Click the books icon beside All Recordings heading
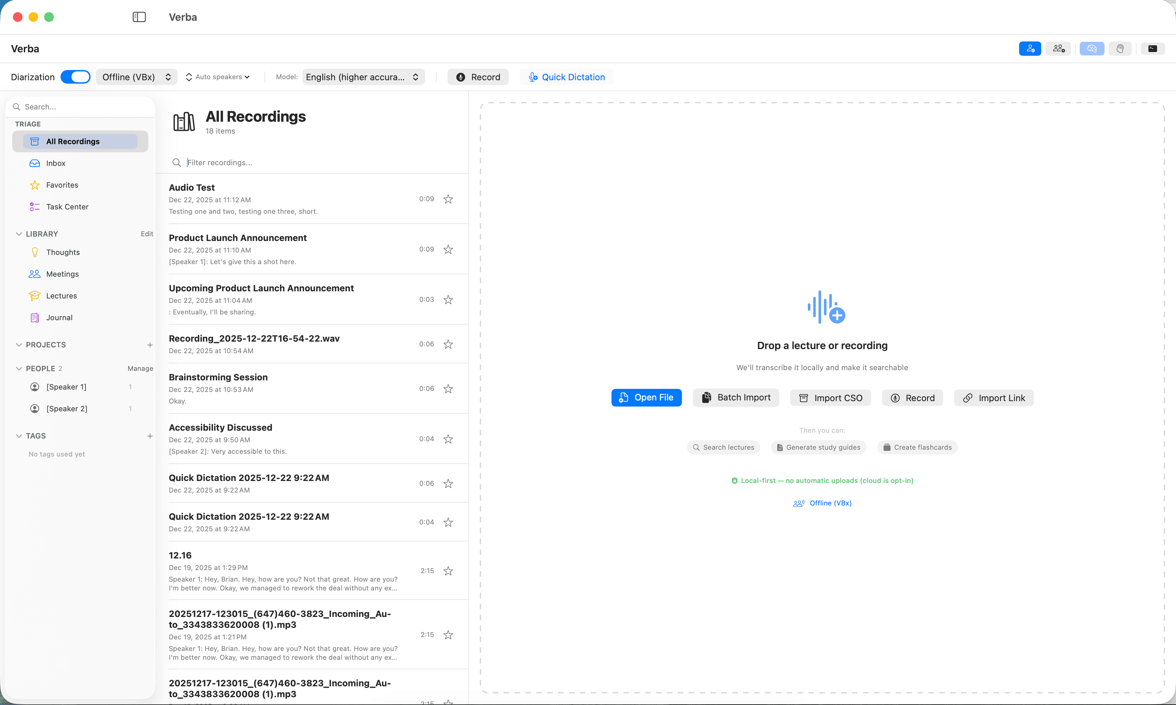The height and width of the screenshot is (705, 1176). pyautogui.click(x=183, y=122)
